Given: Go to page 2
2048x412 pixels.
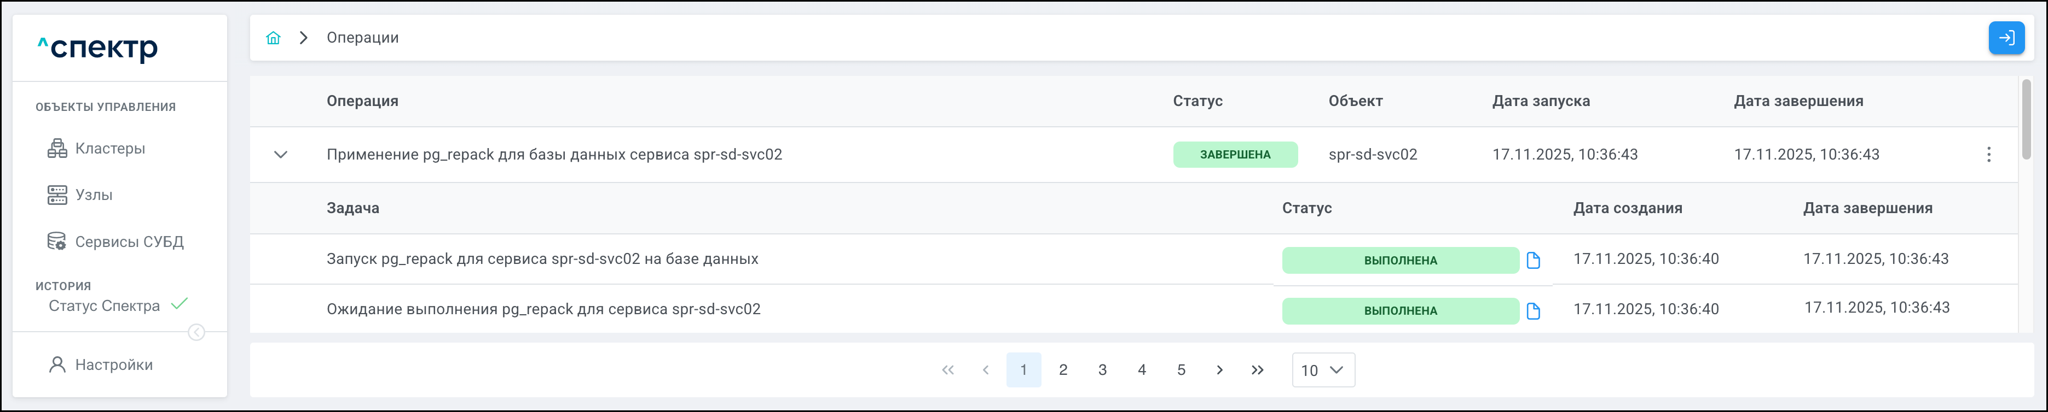Looking at the screenshot, I should coord(1063,370).
